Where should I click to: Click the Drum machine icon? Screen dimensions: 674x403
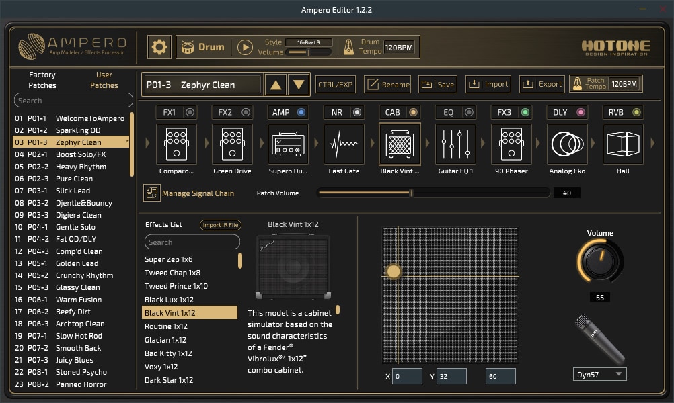[x=188, y=47]
